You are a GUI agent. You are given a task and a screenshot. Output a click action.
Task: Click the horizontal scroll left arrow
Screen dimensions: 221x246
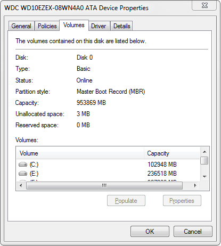21,186
